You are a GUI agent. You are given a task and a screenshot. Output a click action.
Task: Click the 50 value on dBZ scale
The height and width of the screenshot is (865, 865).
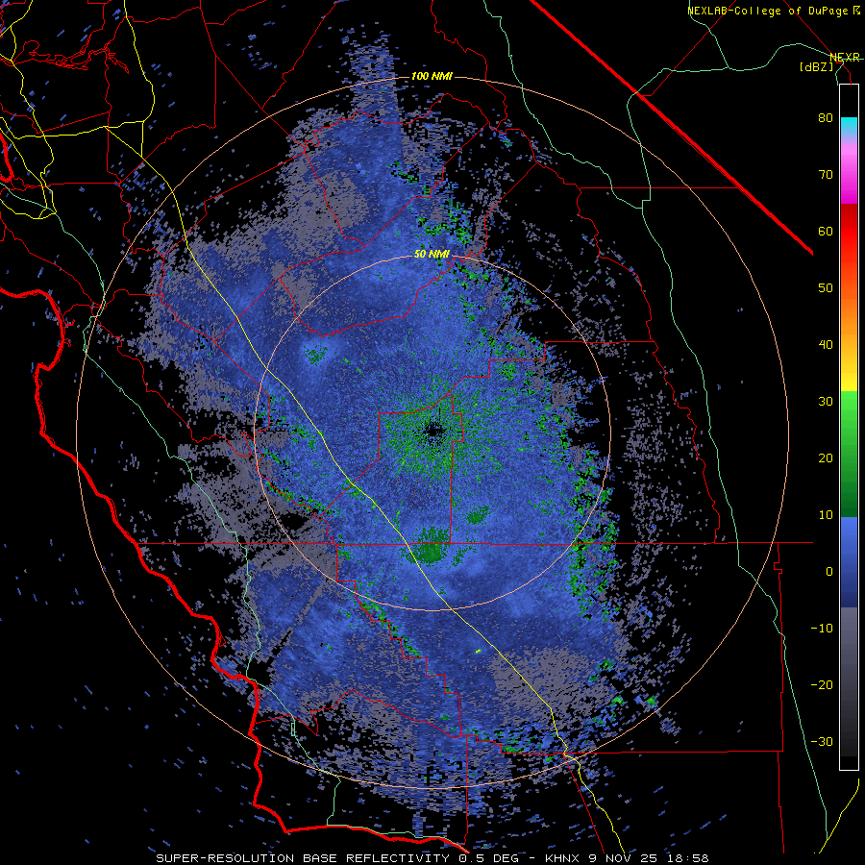tap(826, 288)
